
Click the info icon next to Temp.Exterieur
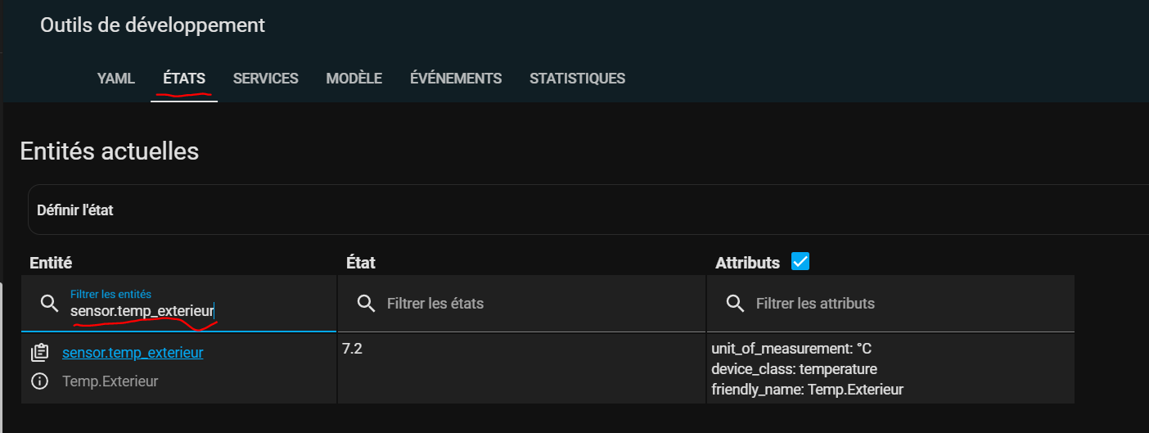[39, 381]
